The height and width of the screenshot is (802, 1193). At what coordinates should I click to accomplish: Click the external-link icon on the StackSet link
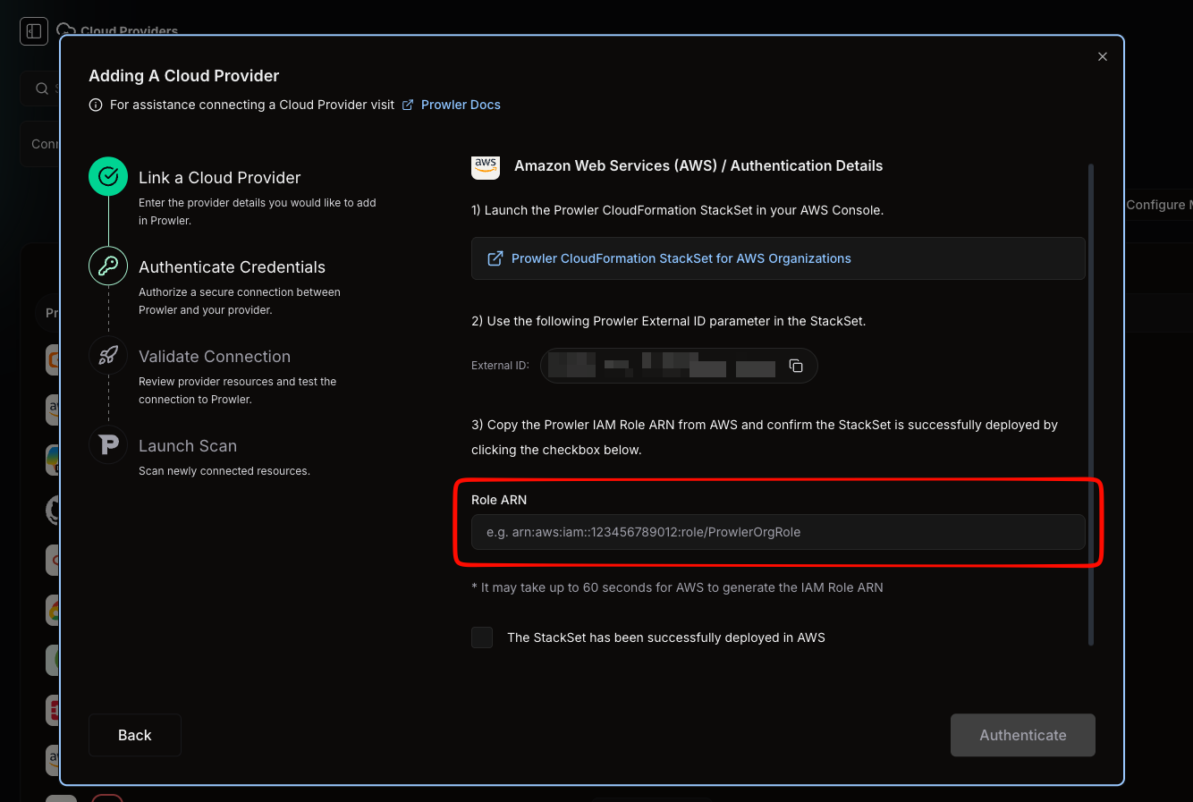click(495, 257)
